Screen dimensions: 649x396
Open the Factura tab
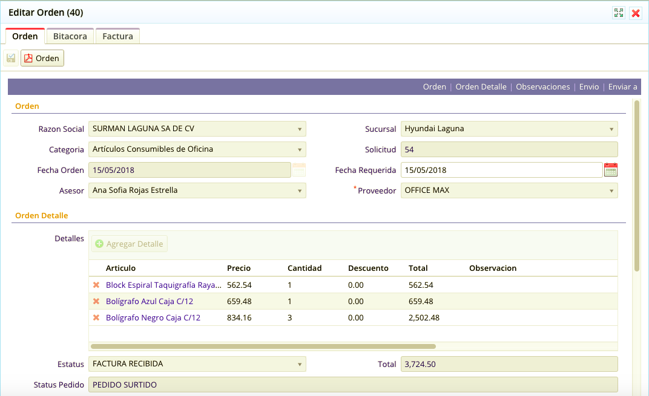click(117, 36)
